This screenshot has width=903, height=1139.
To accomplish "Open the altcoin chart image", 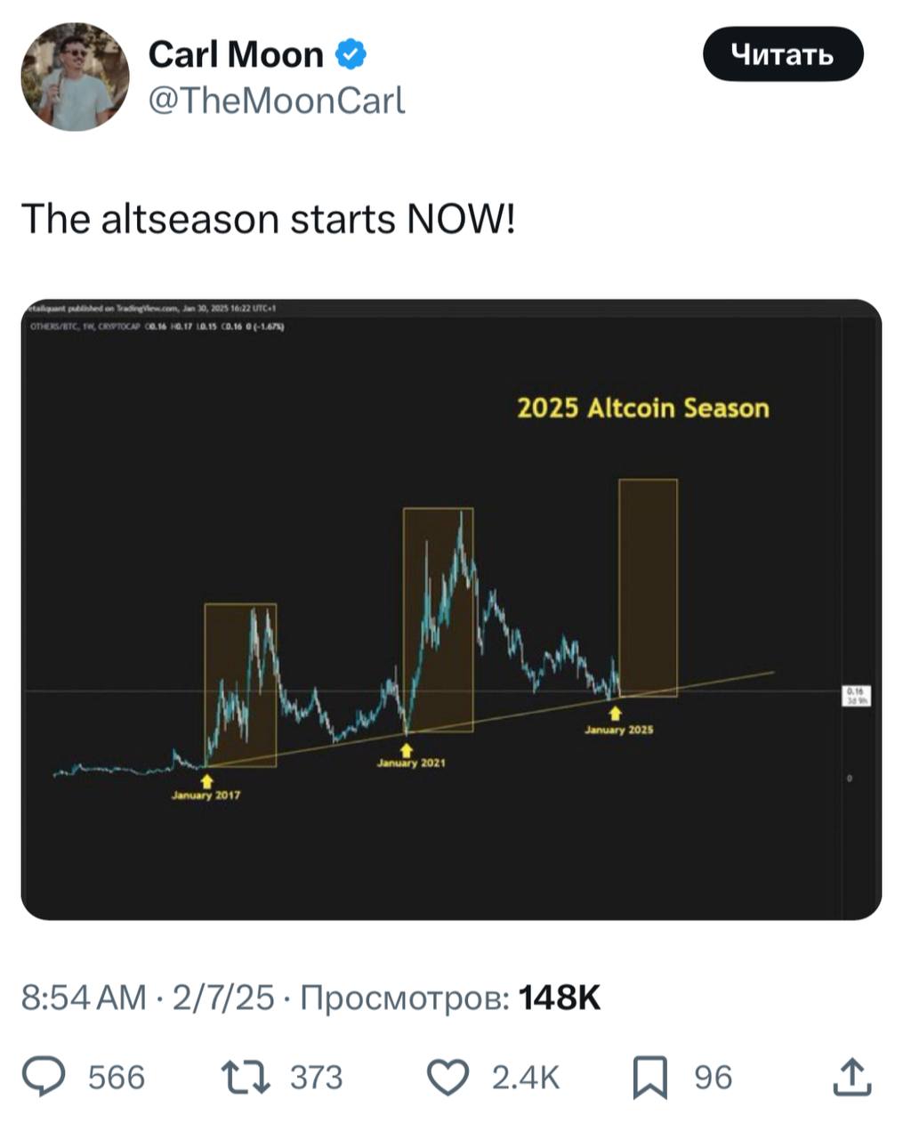I will pyautogui.click(x=451, y=610).
